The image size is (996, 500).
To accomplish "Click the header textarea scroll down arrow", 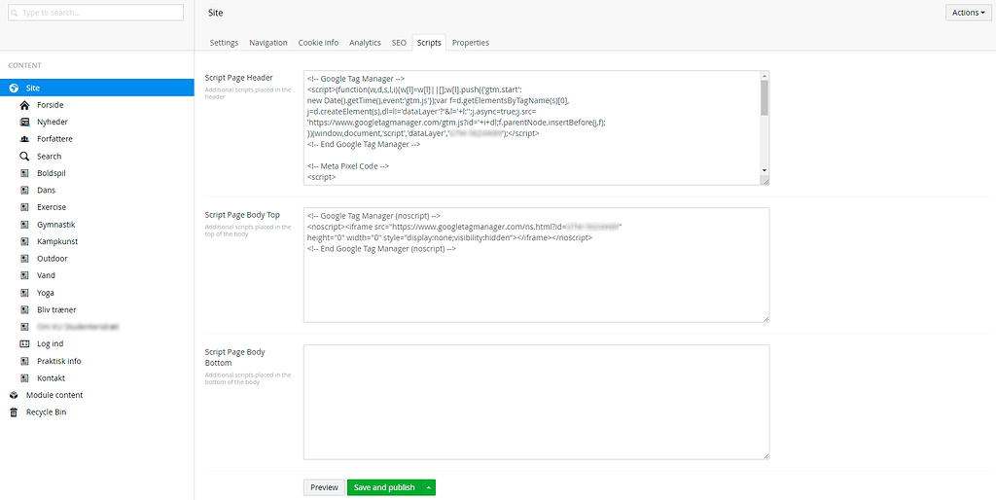I will (x=765, y=170).
